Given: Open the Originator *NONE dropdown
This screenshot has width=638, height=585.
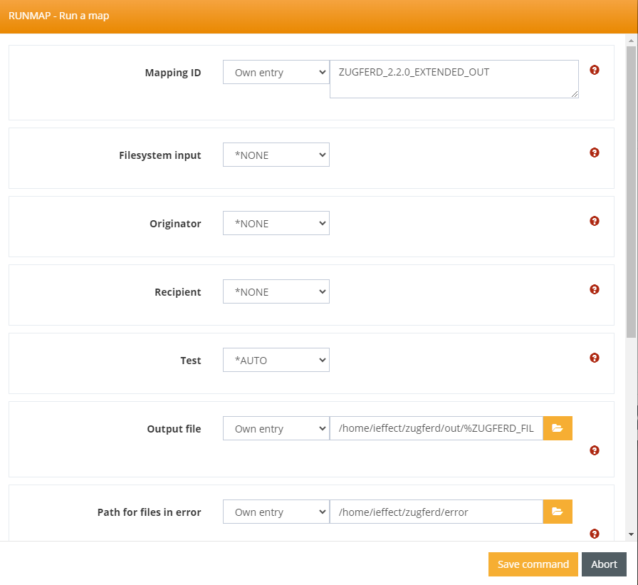Looking at the screenshot, I should (276, 223).
